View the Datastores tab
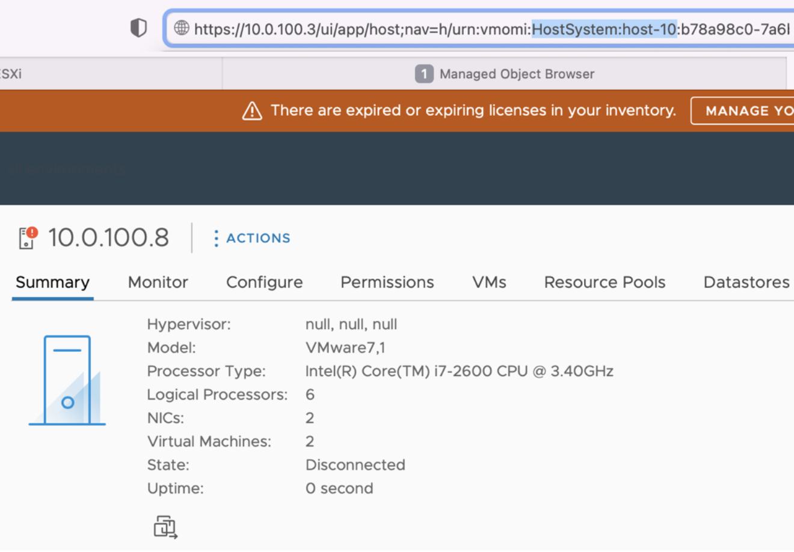Viewport: 794px width, 552px height. (746, 282)
